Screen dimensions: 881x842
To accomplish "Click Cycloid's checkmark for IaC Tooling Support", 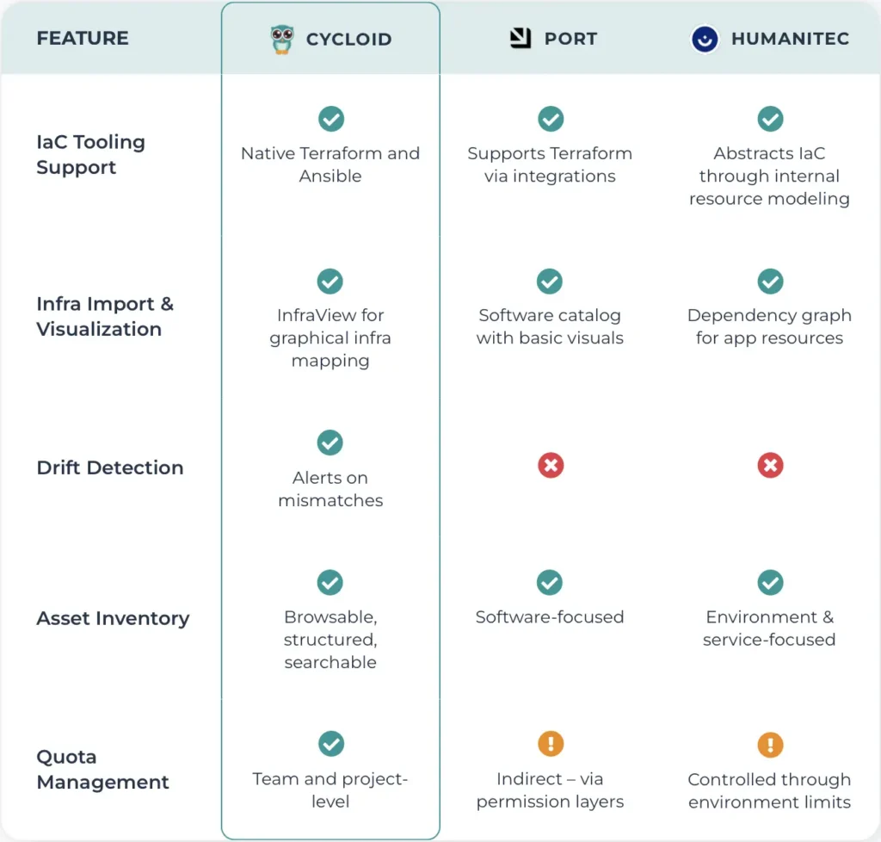I will click(331, 119).
